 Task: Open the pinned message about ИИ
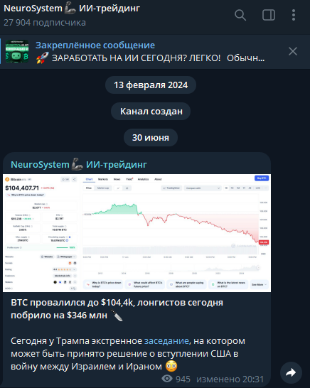150,51
